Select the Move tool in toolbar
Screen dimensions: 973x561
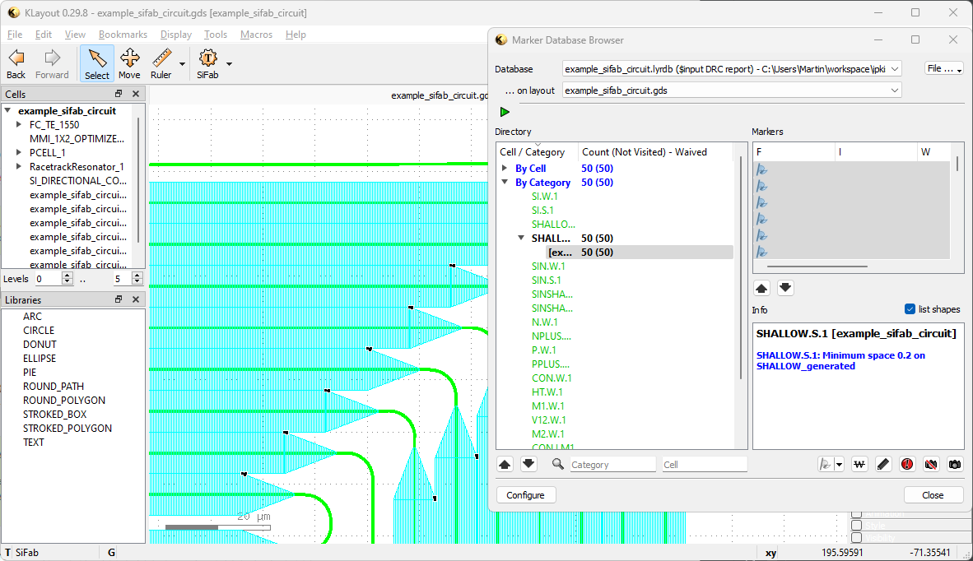point(129,63)
